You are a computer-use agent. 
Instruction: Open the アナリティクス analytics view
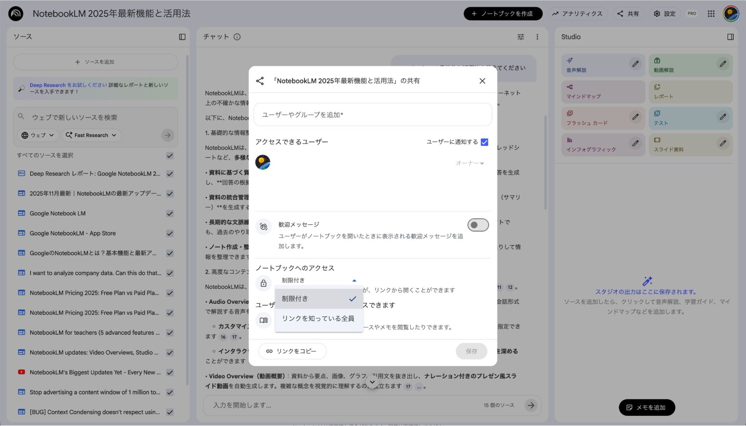click(578, 13)
